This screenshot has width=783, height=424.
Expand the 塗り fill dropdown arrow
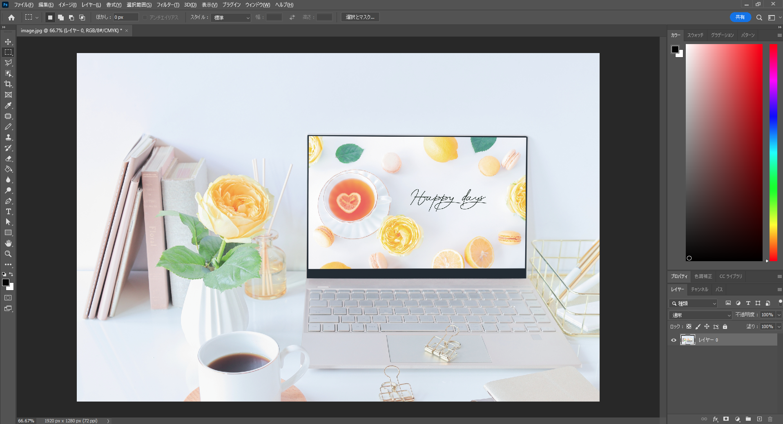779,327
